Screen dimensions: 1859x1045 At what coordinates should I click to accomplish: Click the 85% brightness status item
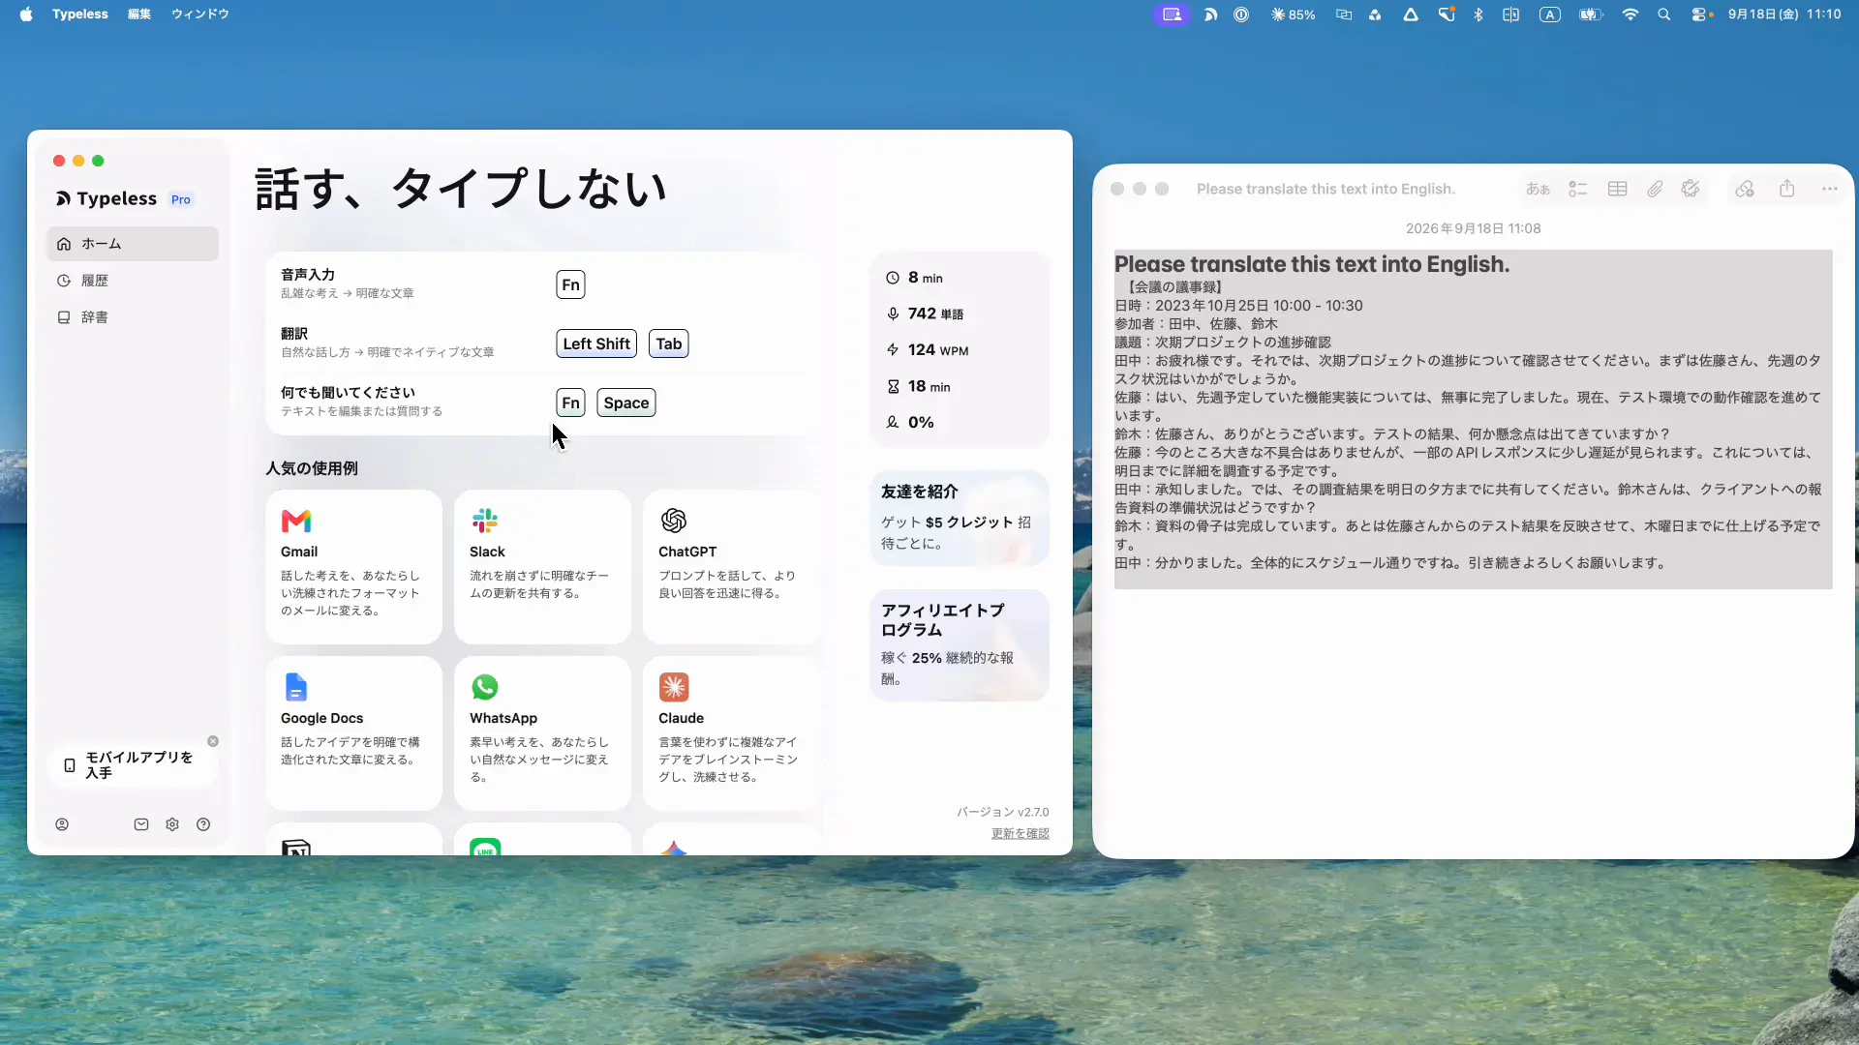click(1293, 15)
